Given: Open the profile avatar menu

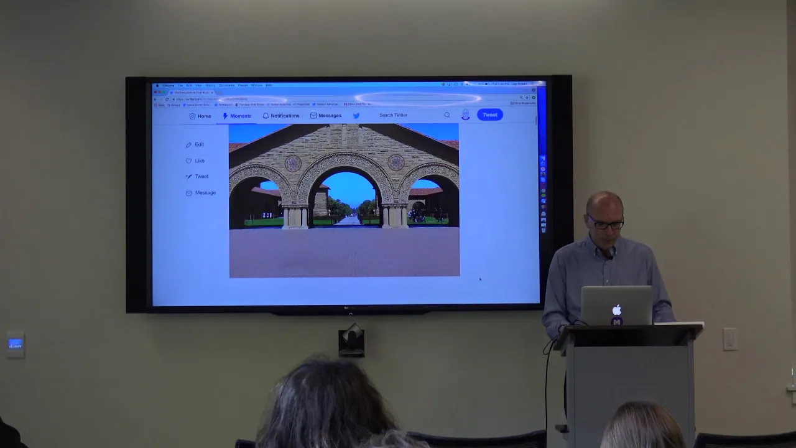Looking at the screenshot, I should (x=465, y=115).
